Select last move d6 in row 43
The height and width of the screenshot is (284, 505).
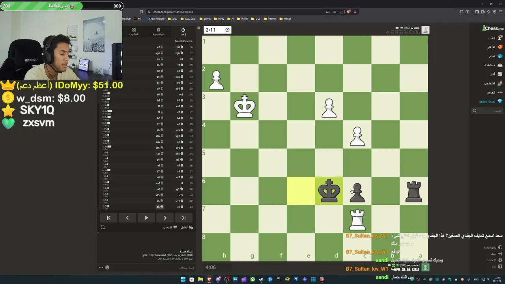pos(159,207)
